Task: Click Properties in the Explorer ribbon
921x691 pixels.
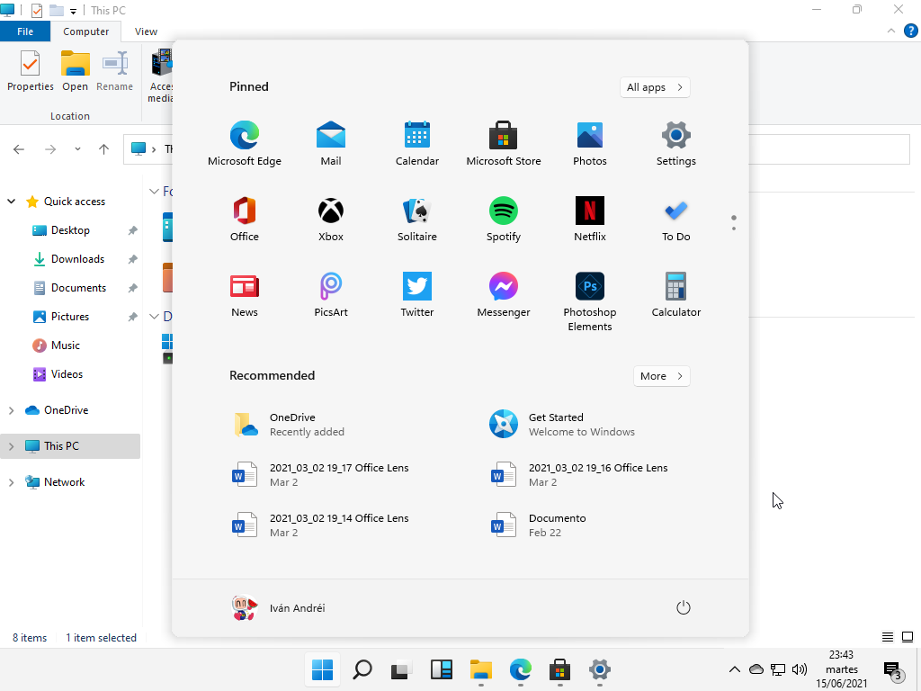Action: (x=31, y=72)
